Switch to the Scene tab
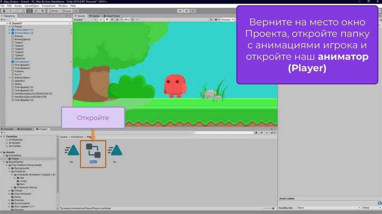The image size is (382, 214). (x=80, y=16)
